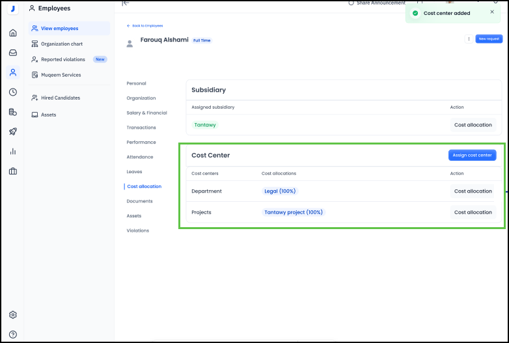This screenshot has width=509, height=343.
Task: Open the three-dot more options menu
Action: (468, 39)
